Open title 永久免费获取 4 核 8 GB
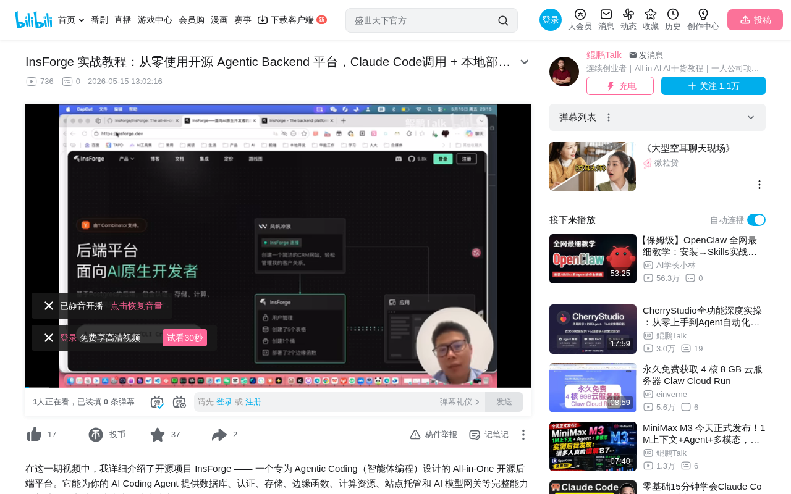Viewport: 791px width, 494px height. (x=703, y=375)
